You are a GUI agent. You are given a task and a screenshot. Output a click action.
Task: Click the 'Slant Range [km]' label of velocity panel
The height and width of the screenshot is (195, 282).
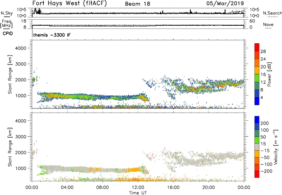[10, 147]
